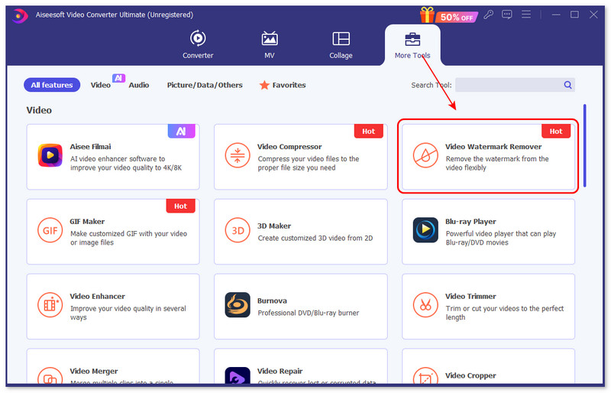Click the AI badge on Aisee Filmai
Viewport: 611px width, 393px height.
pyautogui.click(x=181, y=132)
